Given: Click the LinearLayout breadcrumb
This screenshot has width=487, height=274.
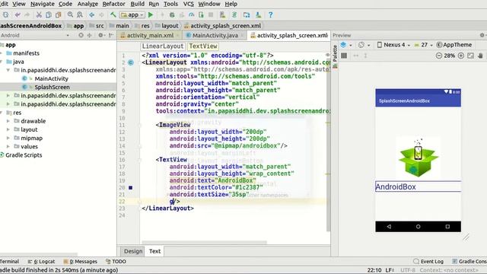Looking at the screenshot, I should tap(163, 46).
